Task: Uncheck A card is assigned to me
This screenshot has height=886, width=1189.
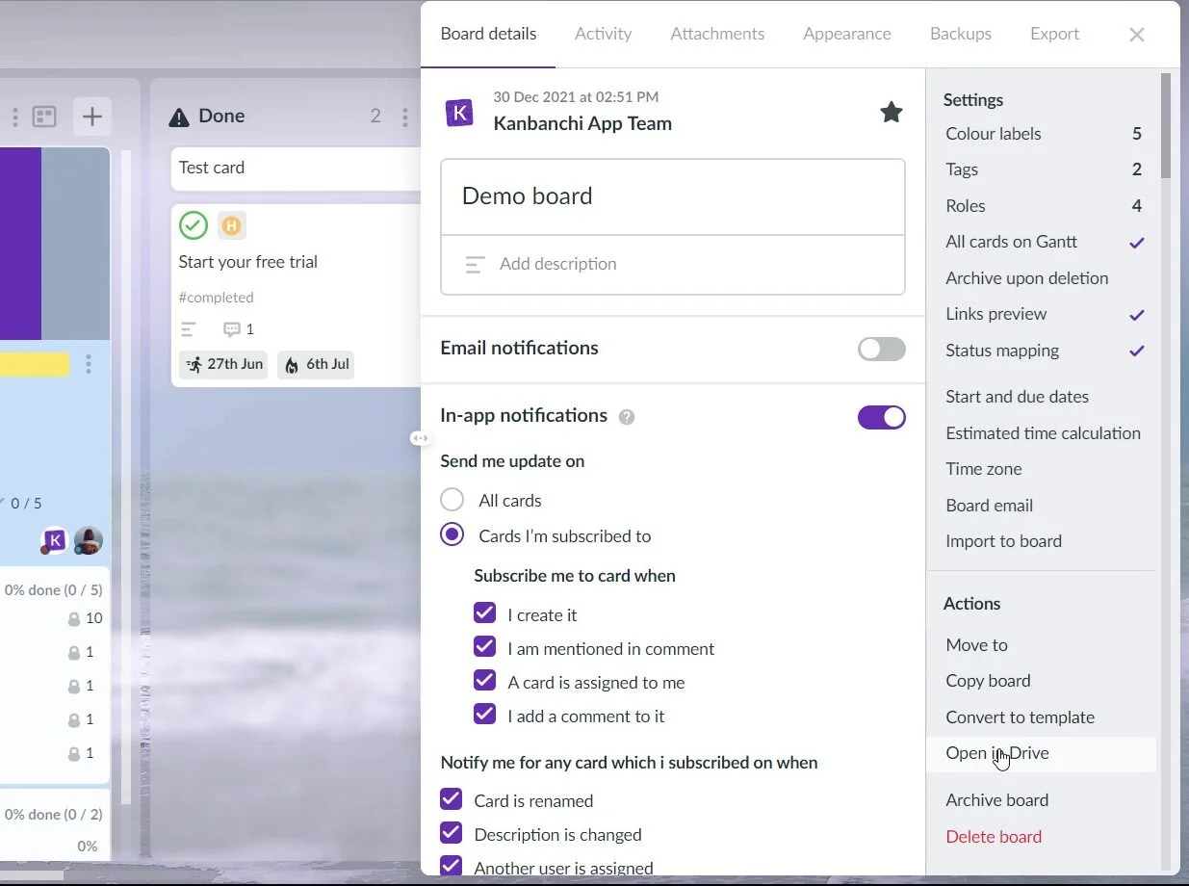Action: coord(484,681)
